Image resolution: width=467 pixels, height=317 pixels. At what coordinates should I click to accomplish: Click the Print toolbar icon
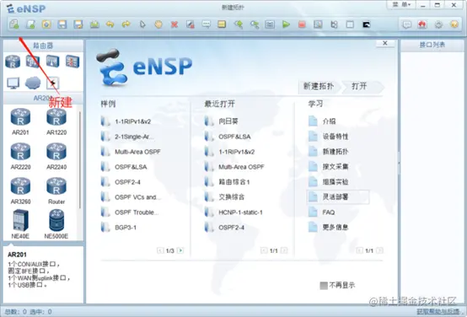94,24
